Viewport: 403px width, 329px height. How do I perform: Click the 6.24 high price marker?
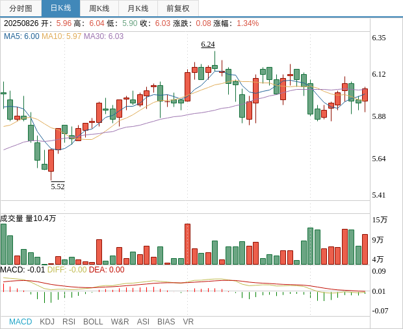point(208,44)
